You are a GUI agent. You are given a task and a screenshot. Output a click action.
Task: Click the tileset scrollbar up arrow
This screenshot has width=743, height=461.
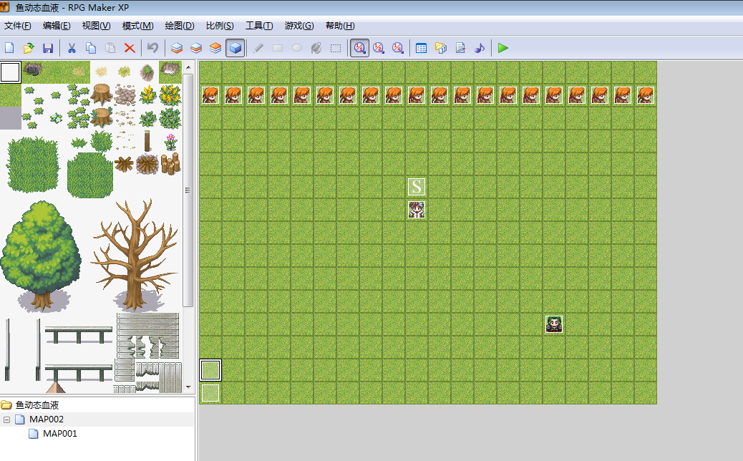188,67
